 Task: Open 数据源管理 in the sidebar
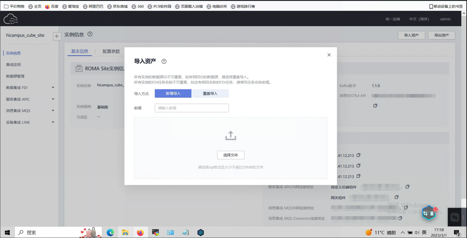(x=15, y=76)
